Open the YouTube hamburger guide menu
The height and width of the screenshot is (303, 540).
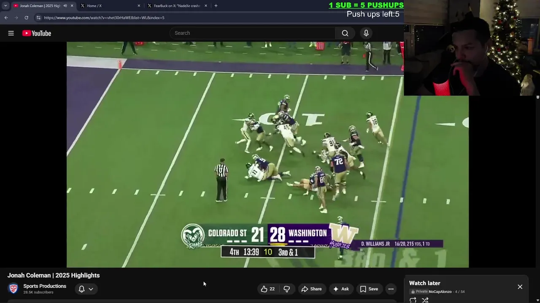tap(11, 33)
